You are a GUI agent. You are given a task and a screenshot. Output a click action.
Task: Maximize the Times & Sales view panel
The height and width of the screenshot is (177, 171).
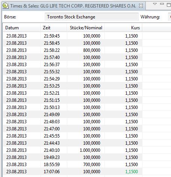pyautogui.click(x=169, y=5)
